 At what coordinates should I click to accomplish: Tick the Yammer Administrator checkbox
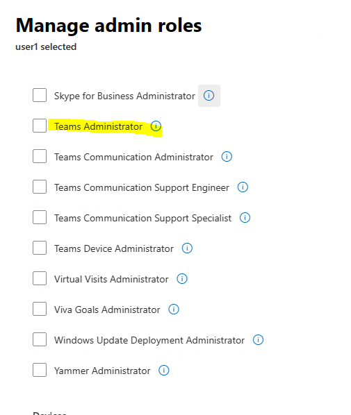(x=40, y=370)
